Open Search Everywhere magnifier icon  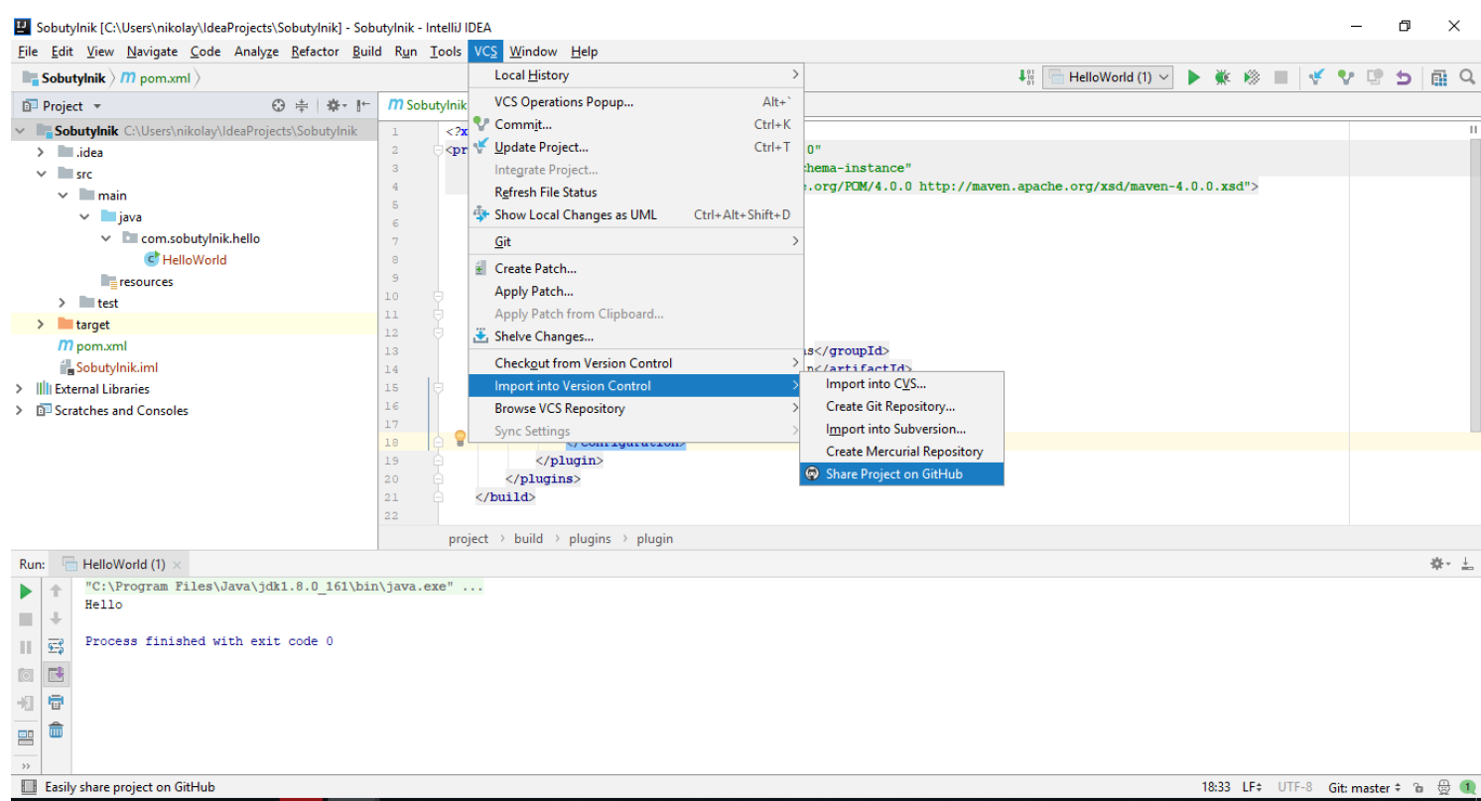1467,77
